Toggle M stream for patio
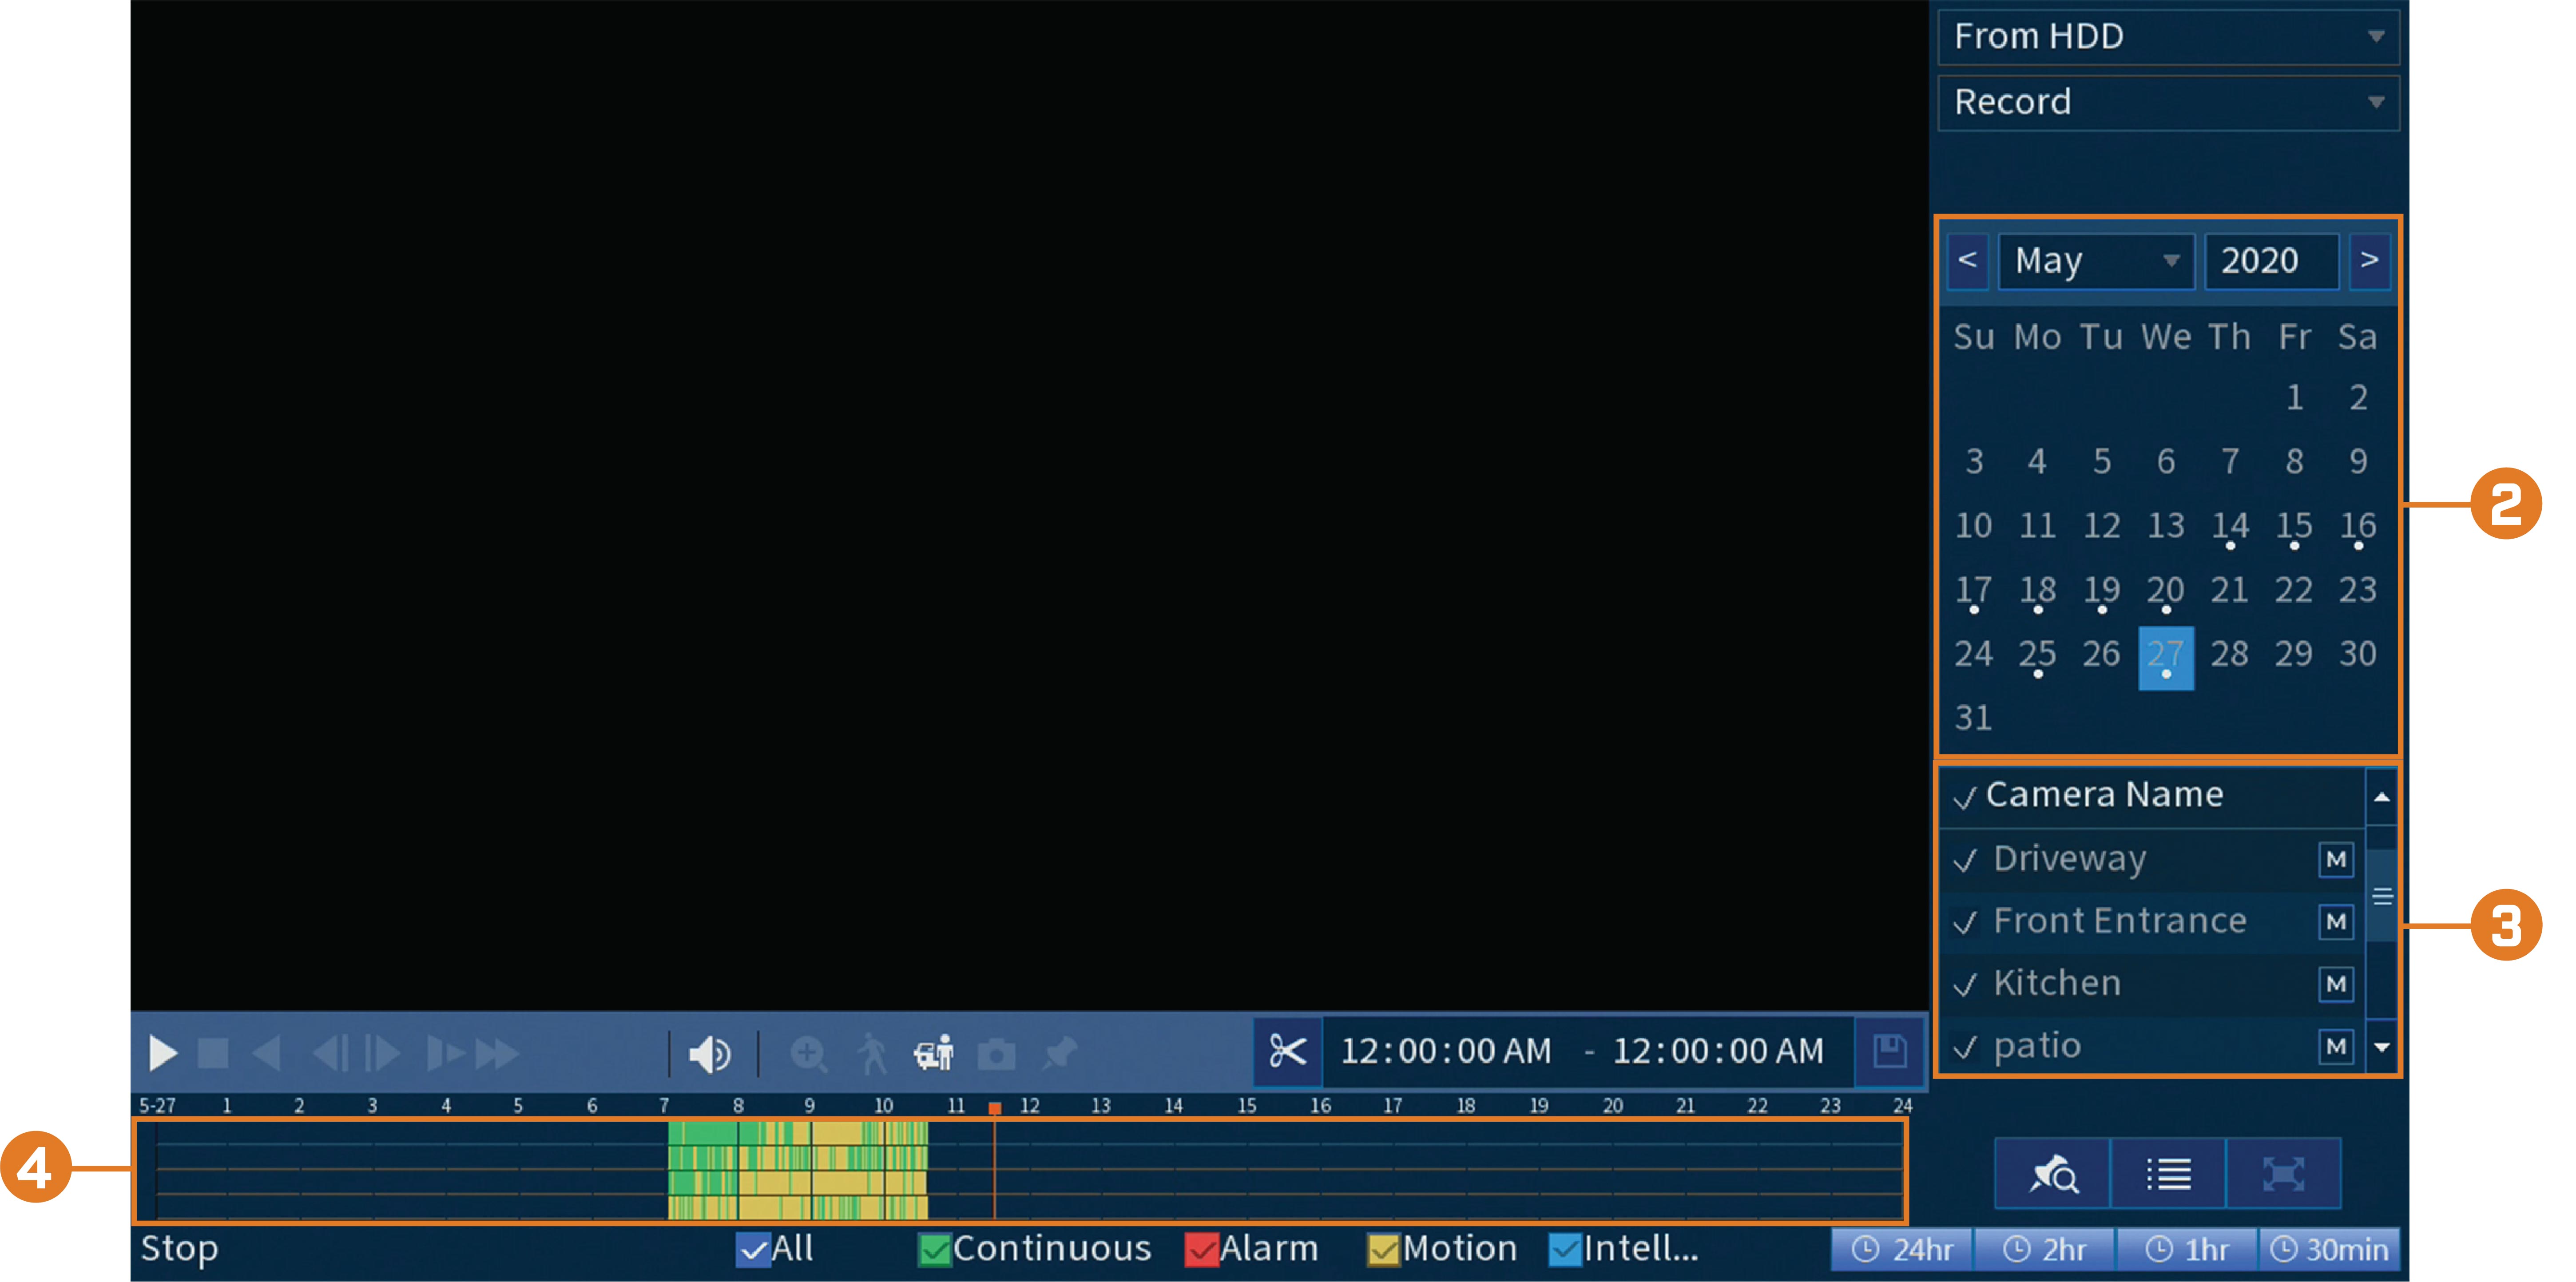This screenshot has height=1282, width=2576. point(2336,1047)
